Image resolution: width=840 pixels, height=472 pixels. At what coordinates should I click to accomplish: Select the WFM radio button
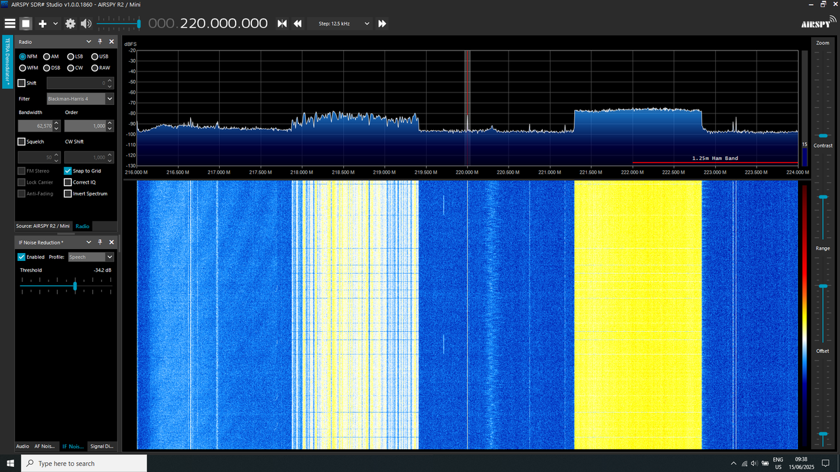(x=29, y=68)
